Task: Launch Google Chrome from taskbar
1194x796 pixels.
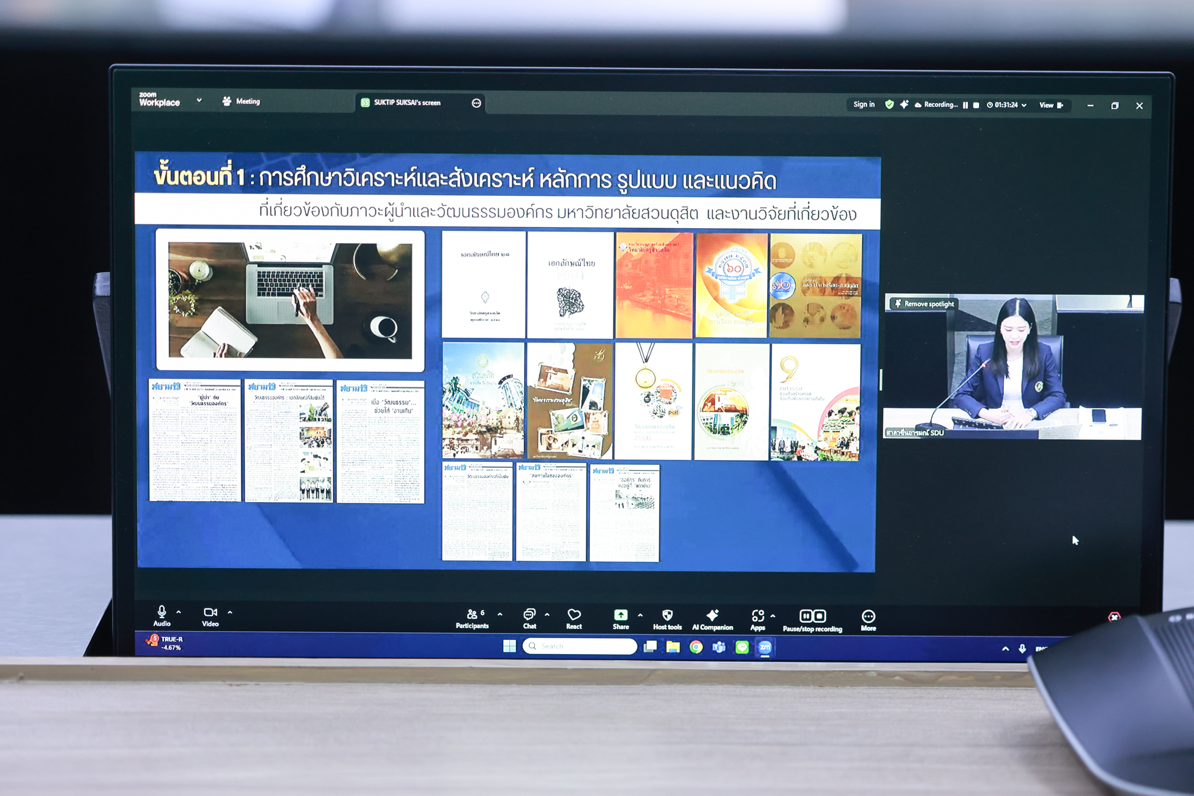Action: point(696,647)
